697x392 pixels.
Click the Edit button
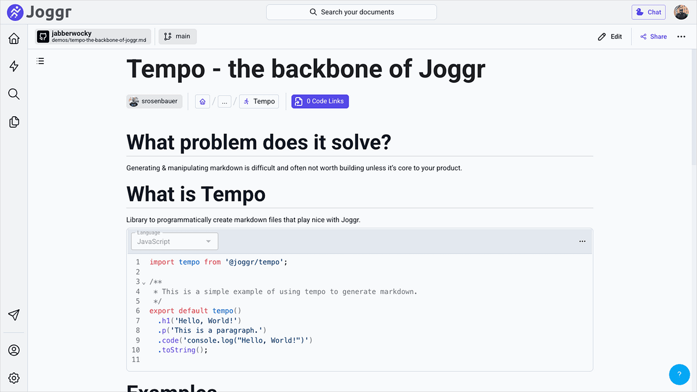tap(610, 36)
